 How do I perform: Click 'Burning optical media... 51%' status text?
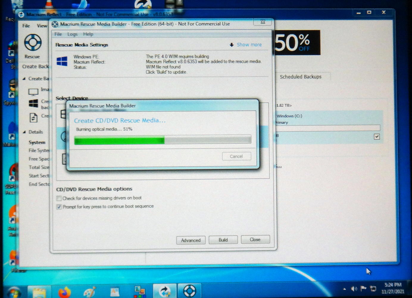[x=104, y=129]
